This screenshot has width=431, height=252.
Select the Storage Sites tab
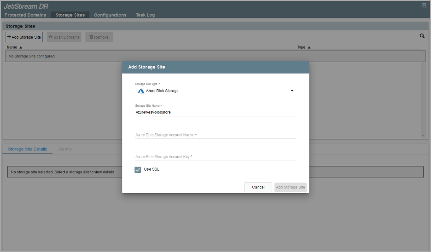click(x=70, y=15)
